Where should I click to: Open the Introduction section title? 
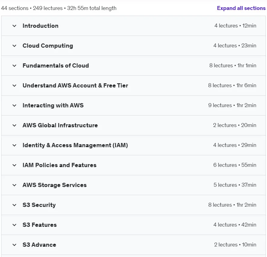41,26
